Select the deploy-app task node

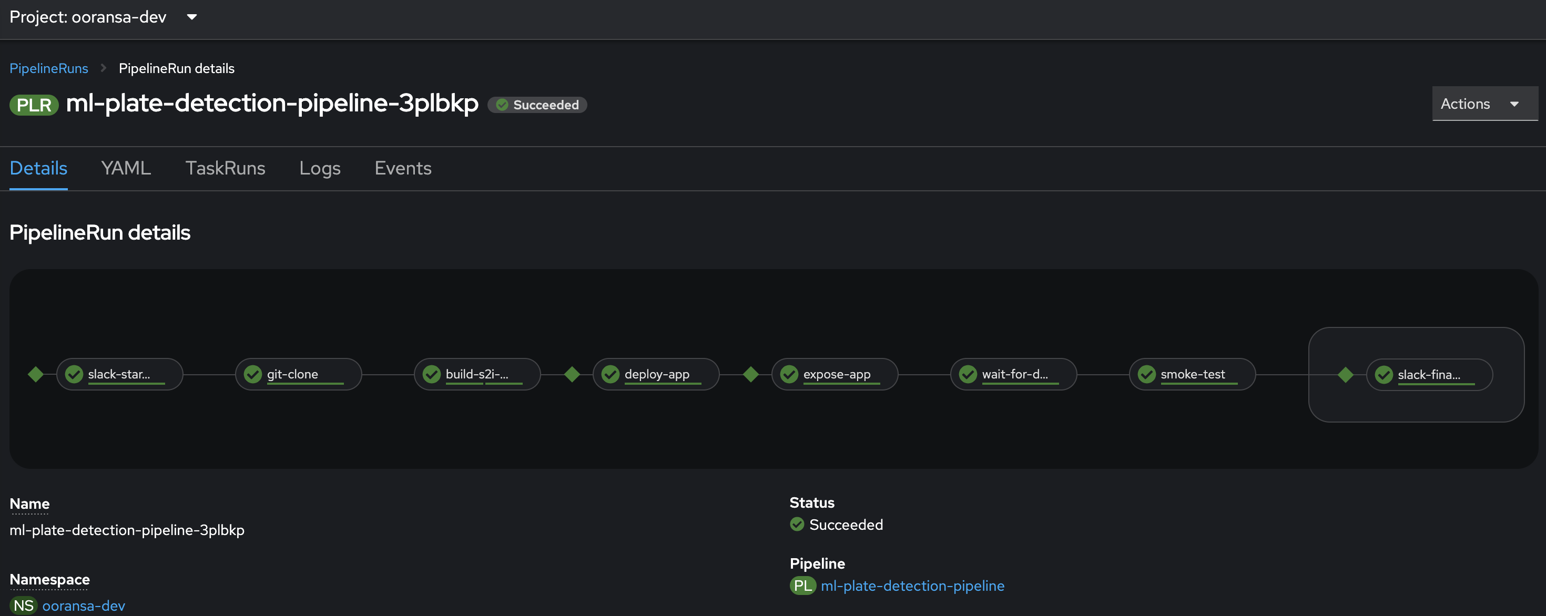[656, 374]
